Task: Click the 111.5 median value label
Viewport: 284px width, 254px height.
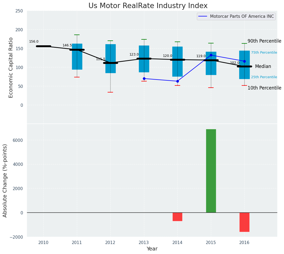Action: tap(101, 59)
